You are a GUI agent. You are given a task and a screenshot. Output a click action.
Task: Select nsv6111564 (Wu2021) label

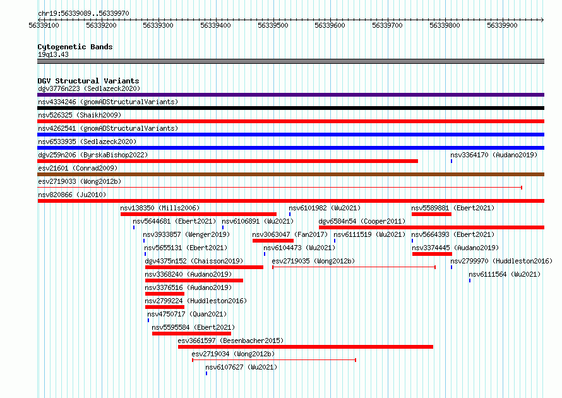(x=505, y=274)
